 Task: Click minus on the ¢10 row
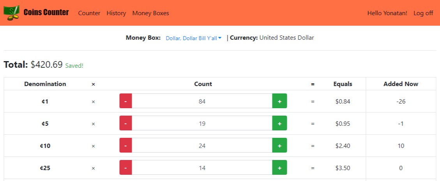tap(125, 146)
